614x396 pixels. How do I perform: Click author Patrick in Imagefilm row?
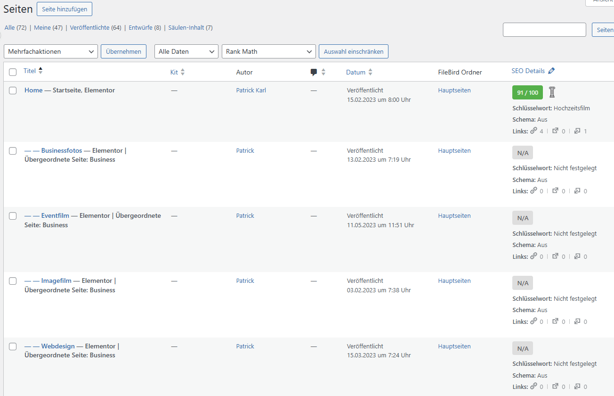pos(245,280)
